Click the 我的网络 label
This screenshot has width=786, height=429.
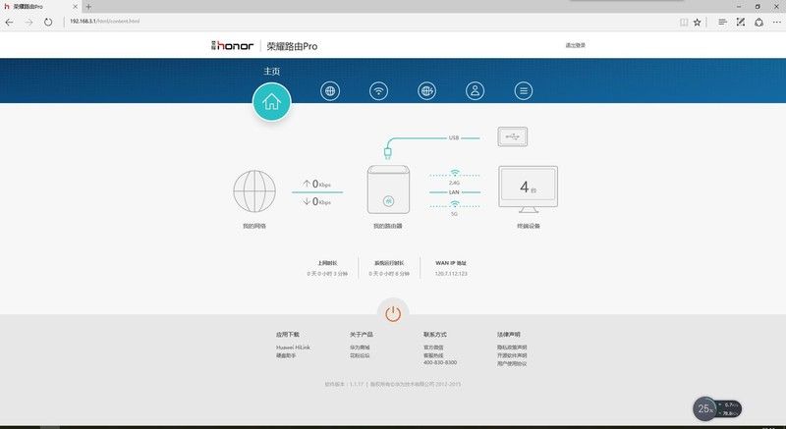coord(254,226)
